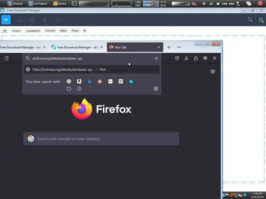This screenshot has width=266, height=199.
Task: Click the command input box in the top bar
Action: (94, 4)
